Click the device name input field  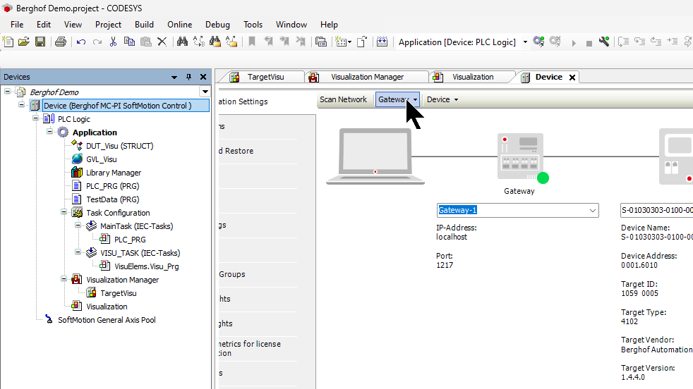tap(656, 211)
